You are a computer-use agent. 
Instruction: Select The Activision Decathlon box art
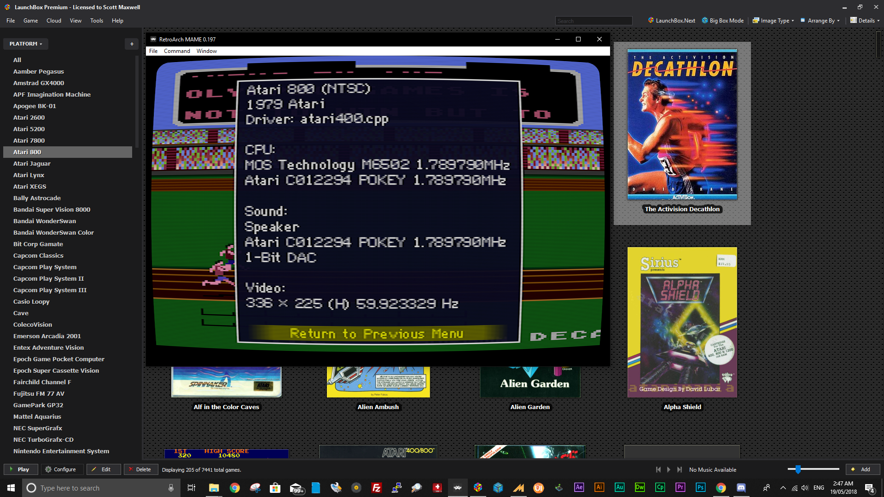[x=682, y=125]
